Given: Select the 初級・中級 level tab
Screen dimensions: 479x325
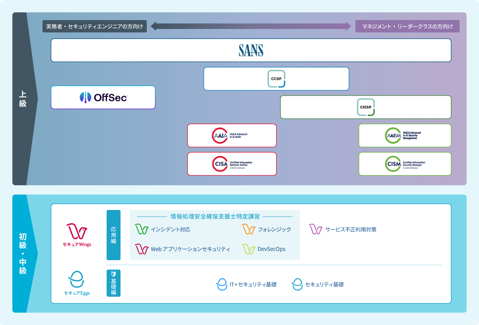Looking at the screenshot, I should point(23,254).
